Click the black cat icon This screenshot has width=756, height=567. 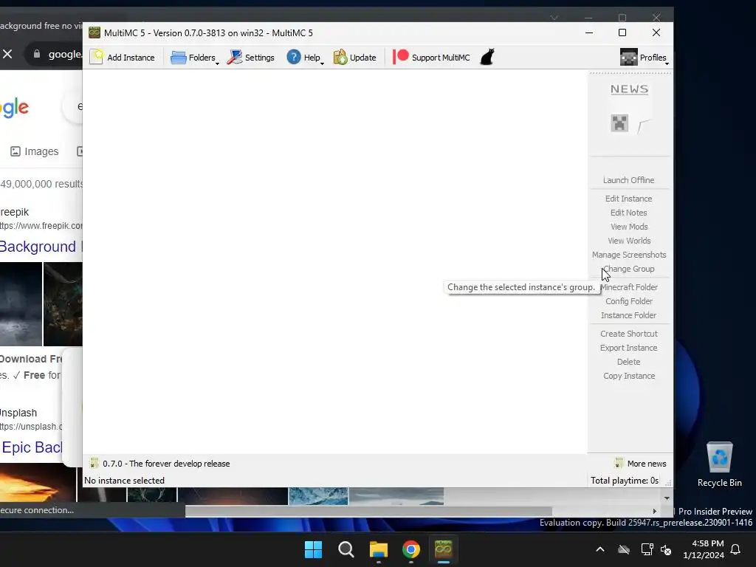[x=487, y=57]
